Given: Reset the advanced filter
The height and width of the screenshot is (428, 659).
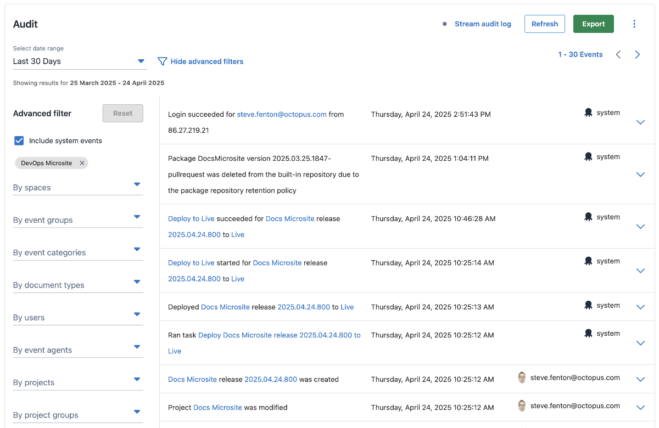Looking at the screenshot, I should [x=122, y=113].
